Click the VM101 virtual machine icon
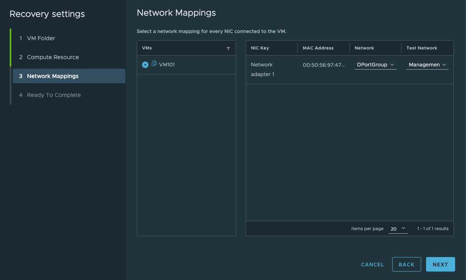Screen dimensions: 466x280 [154, 64]
